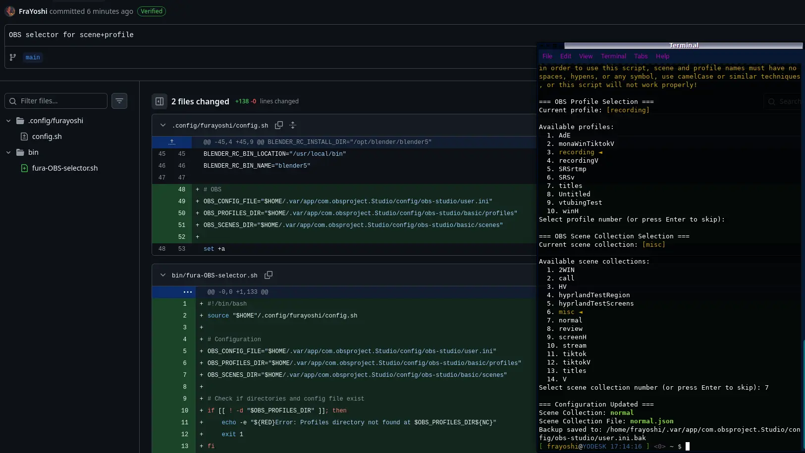Collapse the bin folder in file tree

(x=8, y=152)
